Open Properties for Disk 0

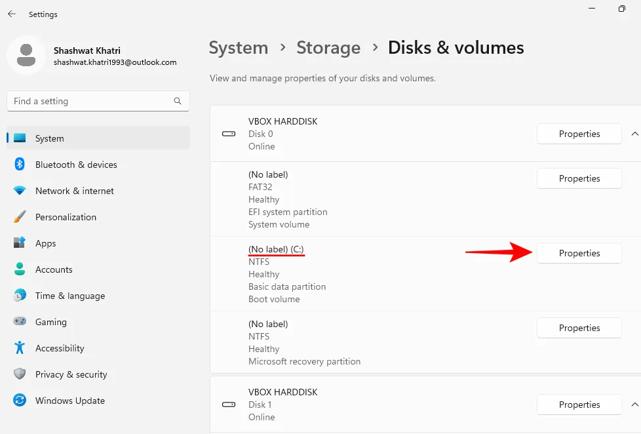point(579,134)
